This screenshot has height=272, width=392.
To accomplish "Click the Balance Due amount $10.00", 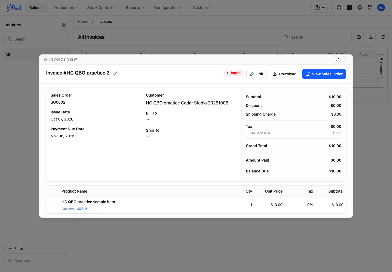I will (335, 171).
